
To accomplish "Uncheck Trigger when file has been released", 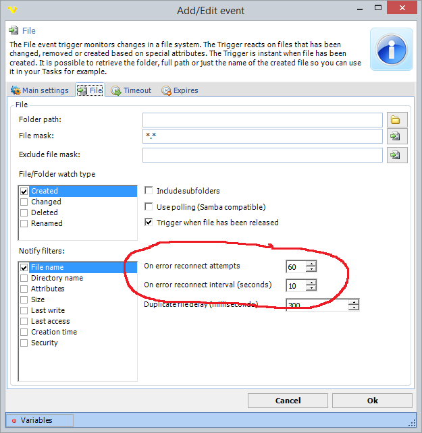I will [x=149, y=223].
